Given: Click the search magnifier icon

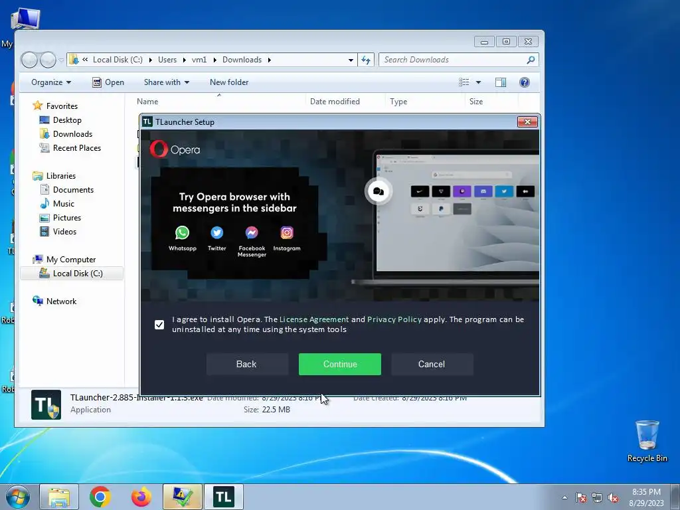Looking at the screenshot, I should point(531,60).
